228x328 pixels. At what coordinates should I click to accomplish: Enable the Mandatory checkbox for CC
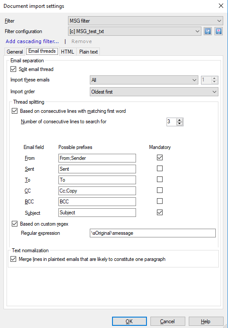160,190
